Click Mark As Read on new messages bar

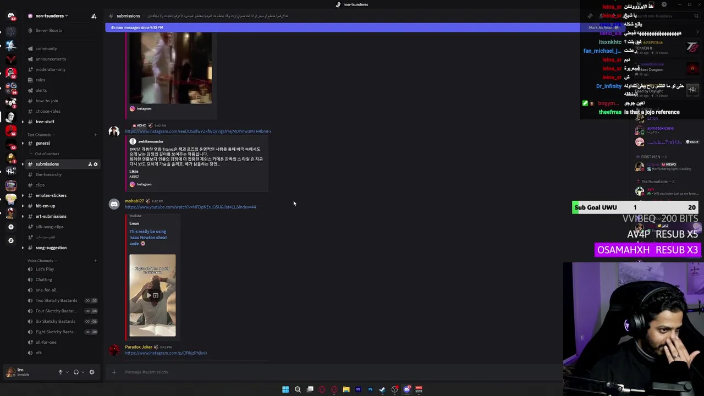click(603, 28)
